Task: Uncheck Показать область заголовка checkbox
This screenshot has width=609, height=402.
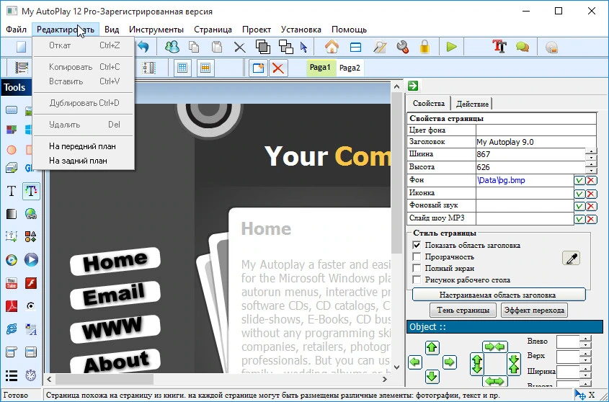Action: (x=417, y=245)
